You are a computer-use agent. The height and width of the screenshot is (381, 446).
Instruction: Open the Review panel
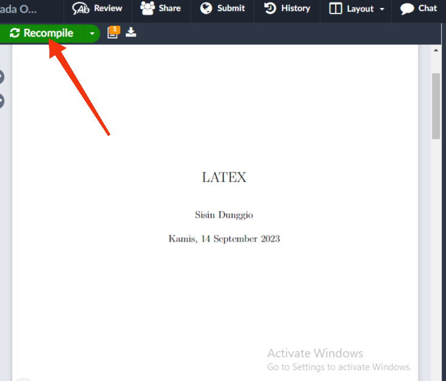(97, 9)
